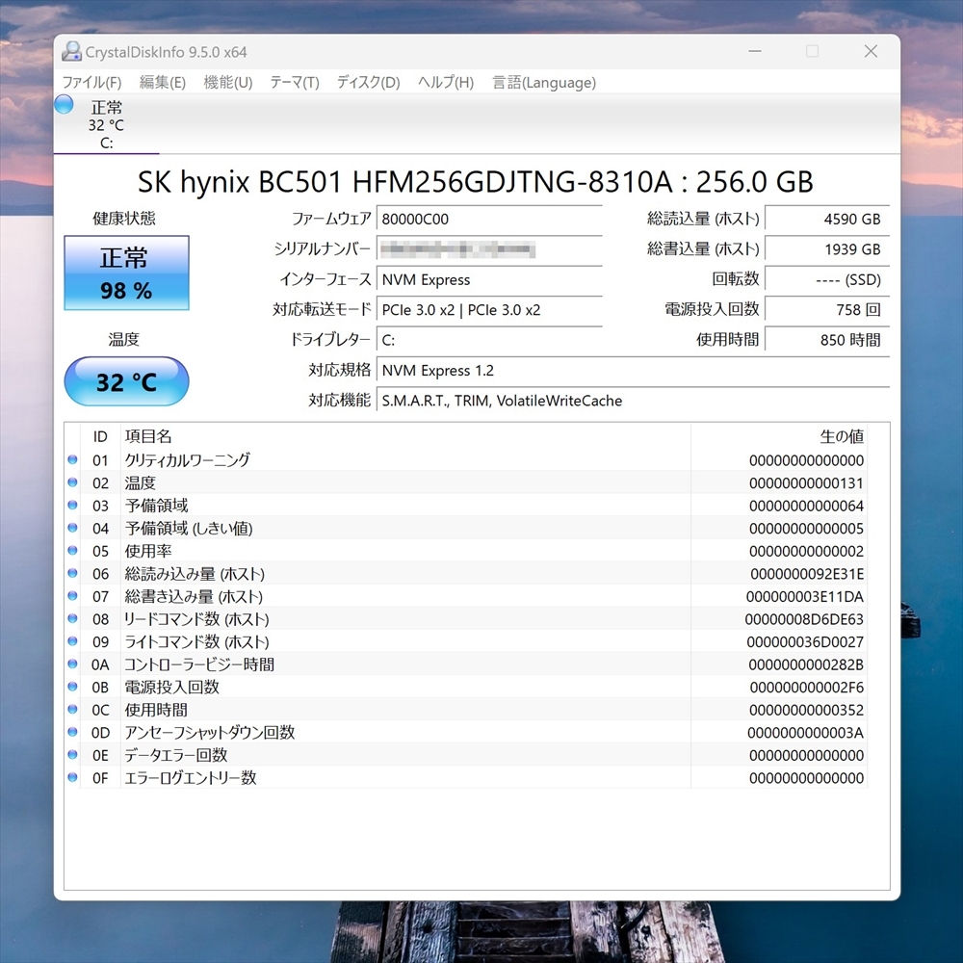Click raw value 00000000000352
Screen dimensions: 963x963
(806, 711)
